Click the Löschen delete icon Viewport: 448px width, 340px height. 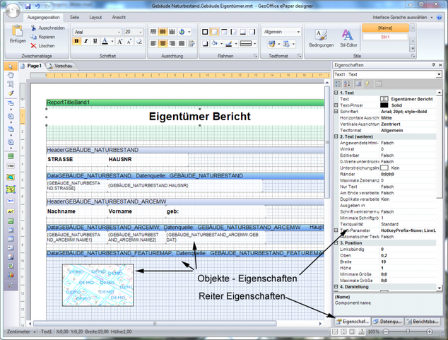(x=33, y=45)
